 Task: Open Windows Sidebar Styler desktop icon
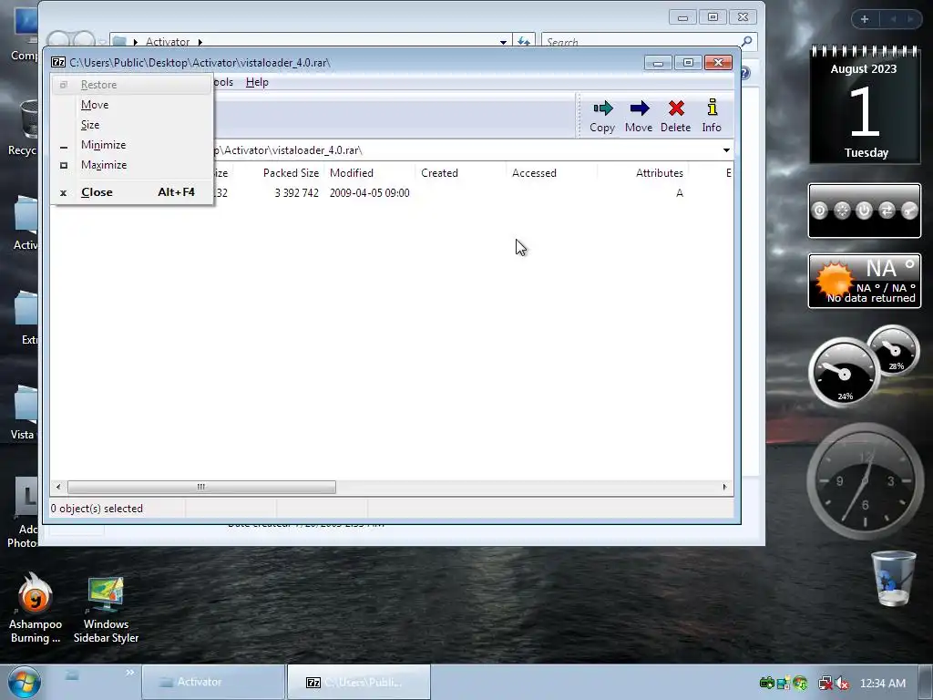tap(106, 610)
